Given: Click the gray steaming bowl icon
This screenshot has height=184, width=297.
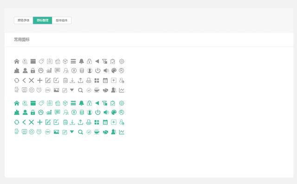Looking at the screenshot, I should (97, 90).
